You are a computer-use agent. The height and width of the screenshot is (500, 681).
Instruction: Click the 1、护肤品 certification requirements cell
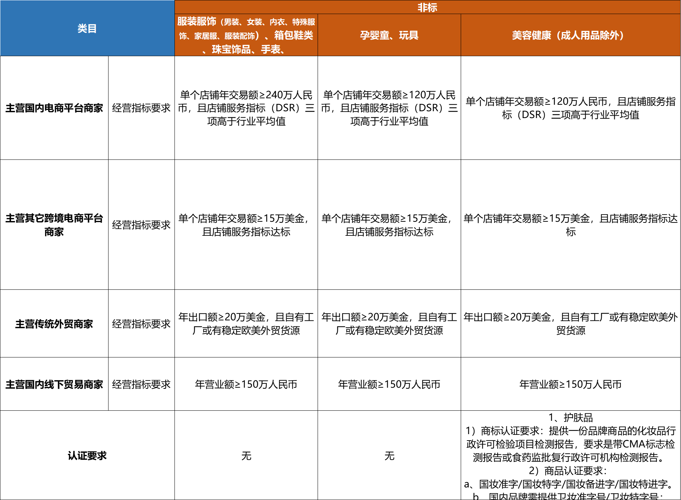[x=571, y=455]
